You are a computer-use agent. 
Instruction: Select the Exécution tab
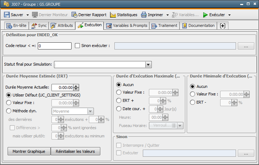pyautogui.click(x=90, y=25)
